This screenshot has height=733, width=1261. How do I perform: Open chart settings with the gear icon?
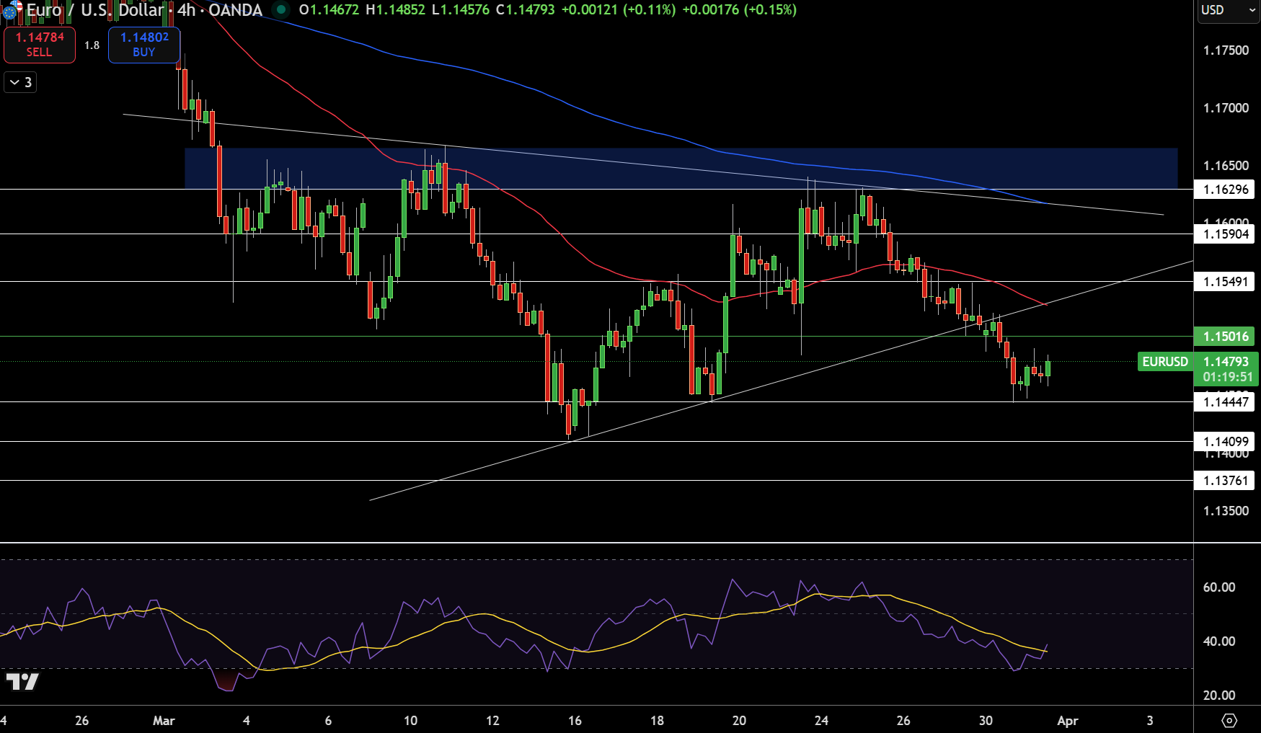click(1229, 720)
